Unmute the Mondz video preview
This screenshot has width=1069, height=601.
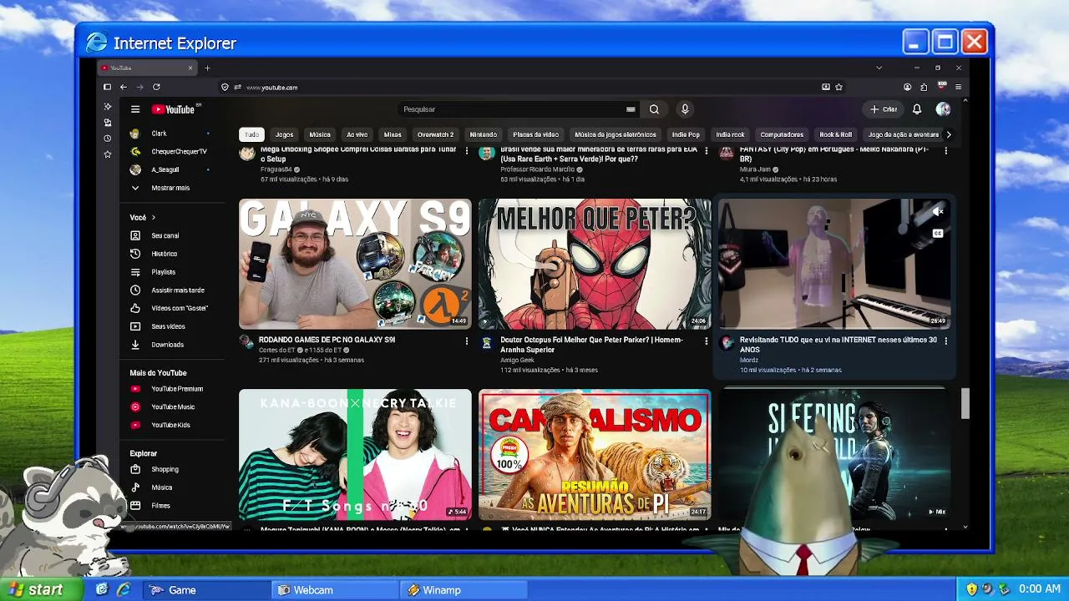938,213
